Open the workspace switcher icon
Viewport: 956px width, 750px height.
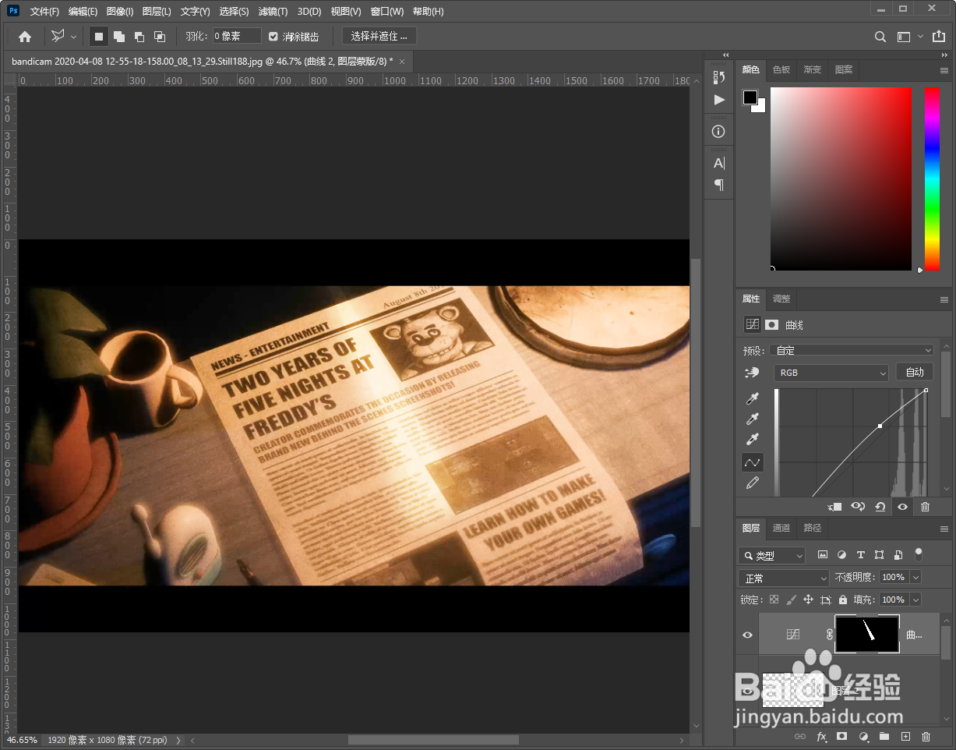(x=904, y=37)
